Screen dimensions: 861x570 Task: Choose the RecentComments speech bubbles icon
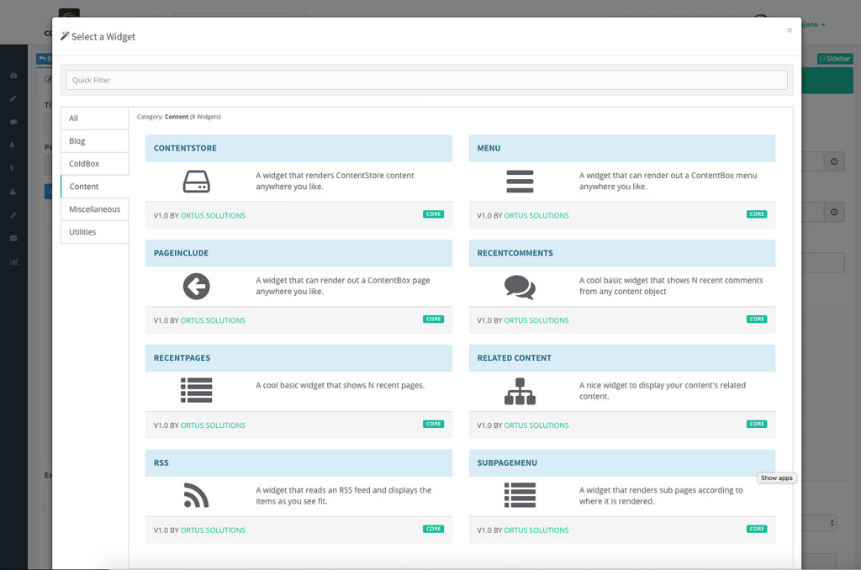520,287
